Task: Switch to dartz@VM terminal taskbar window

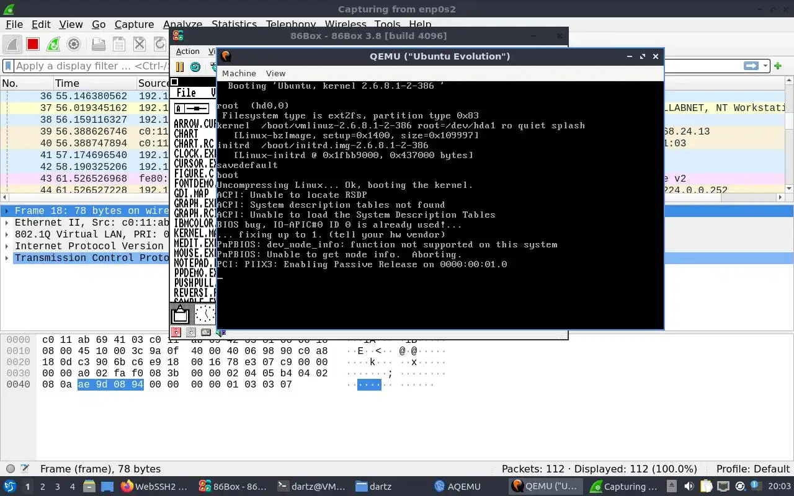Action: tap(312, 487)
